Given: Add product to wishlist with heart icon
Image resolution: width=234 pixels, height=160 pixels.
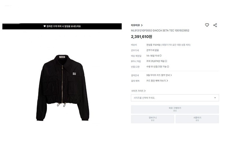Looking at the screenshot, I should tap(207, 25).
